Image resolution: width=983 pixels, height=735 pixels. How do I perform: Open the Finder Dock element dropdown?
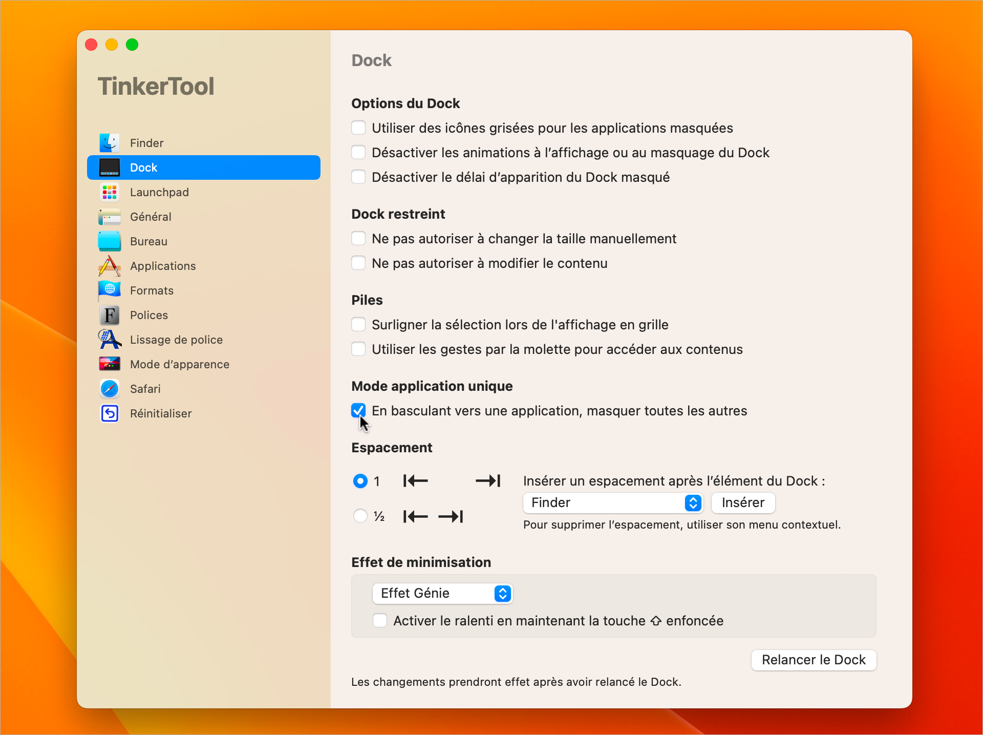click(613, 503)
